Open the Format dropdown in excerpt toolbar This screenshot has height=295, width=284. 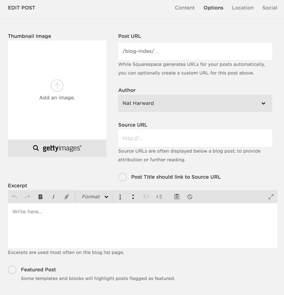click(x=95, y=197)
